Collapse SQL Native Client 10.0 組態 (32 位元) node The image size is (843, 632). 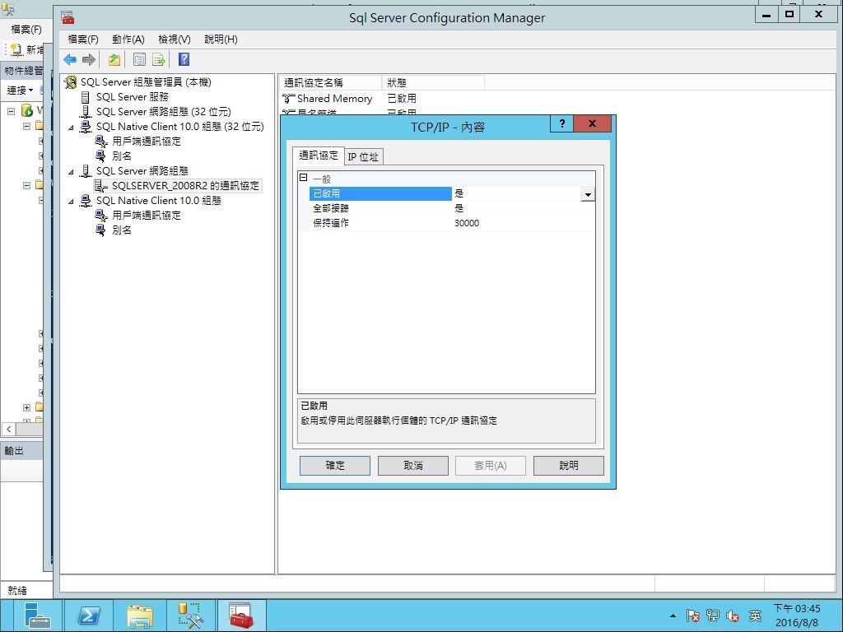pos(71,128)
